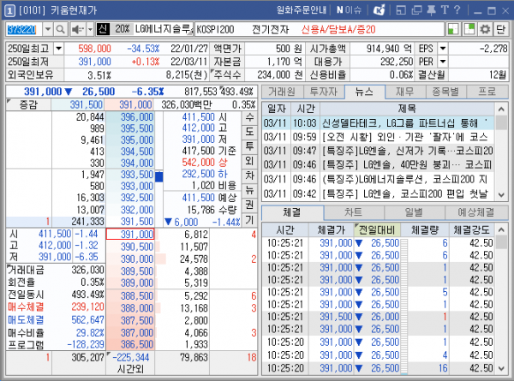Click the 원화주문안내 link in title bar
Screen dimensions: 514x381
point(302,10)
